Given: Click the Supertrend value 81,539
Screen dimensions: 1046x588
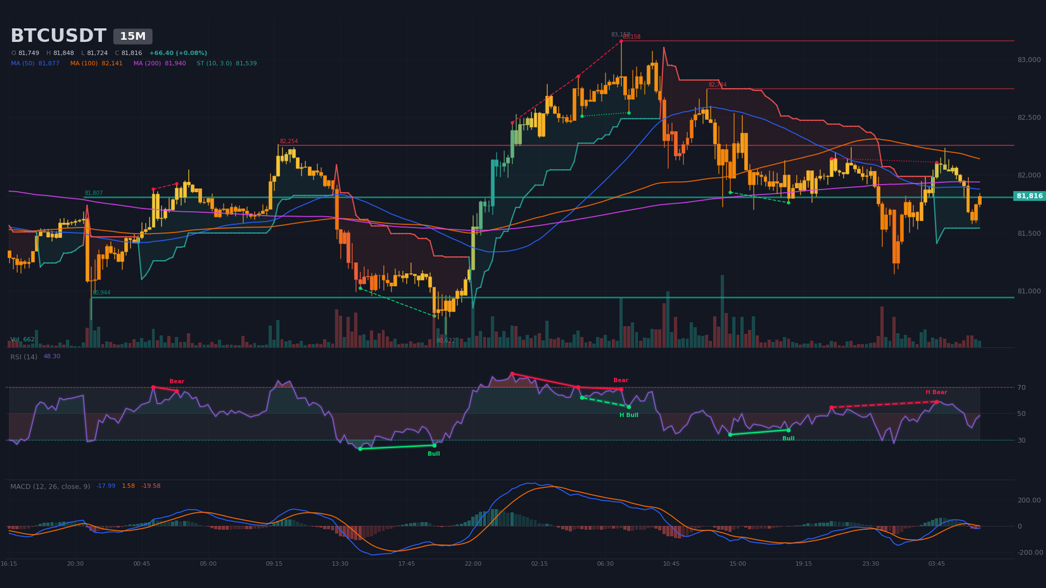Looking at the screenshot, I should pos(246,63).
